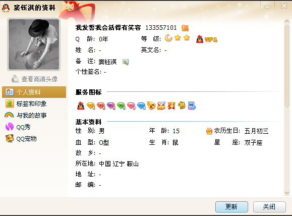The width and height of the screenshot is (292, 216).
Task: Click the blue diamond service icon
Action: tap(141, 105)
